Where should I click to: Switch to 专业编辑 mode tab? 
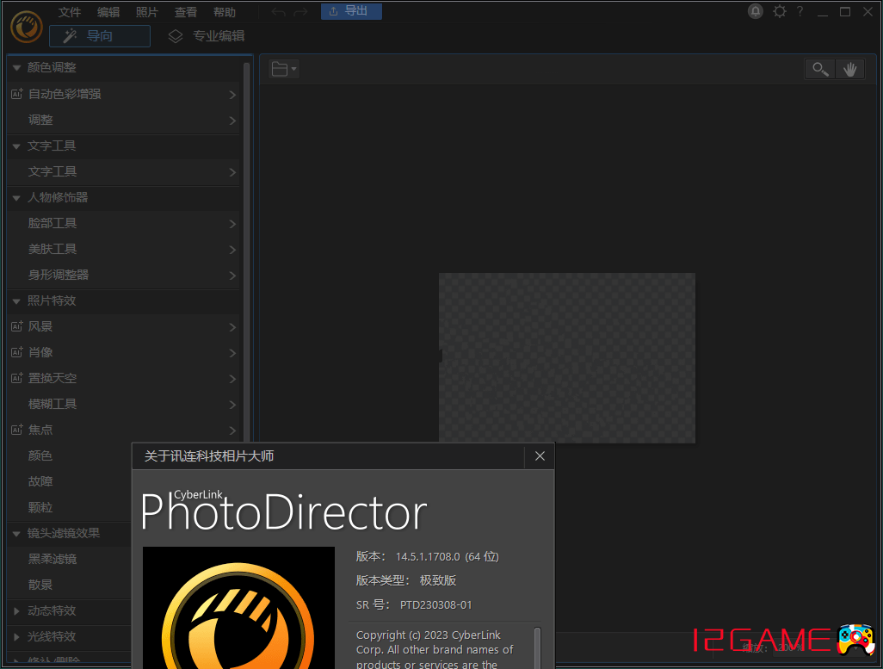(x=207, y=36)
